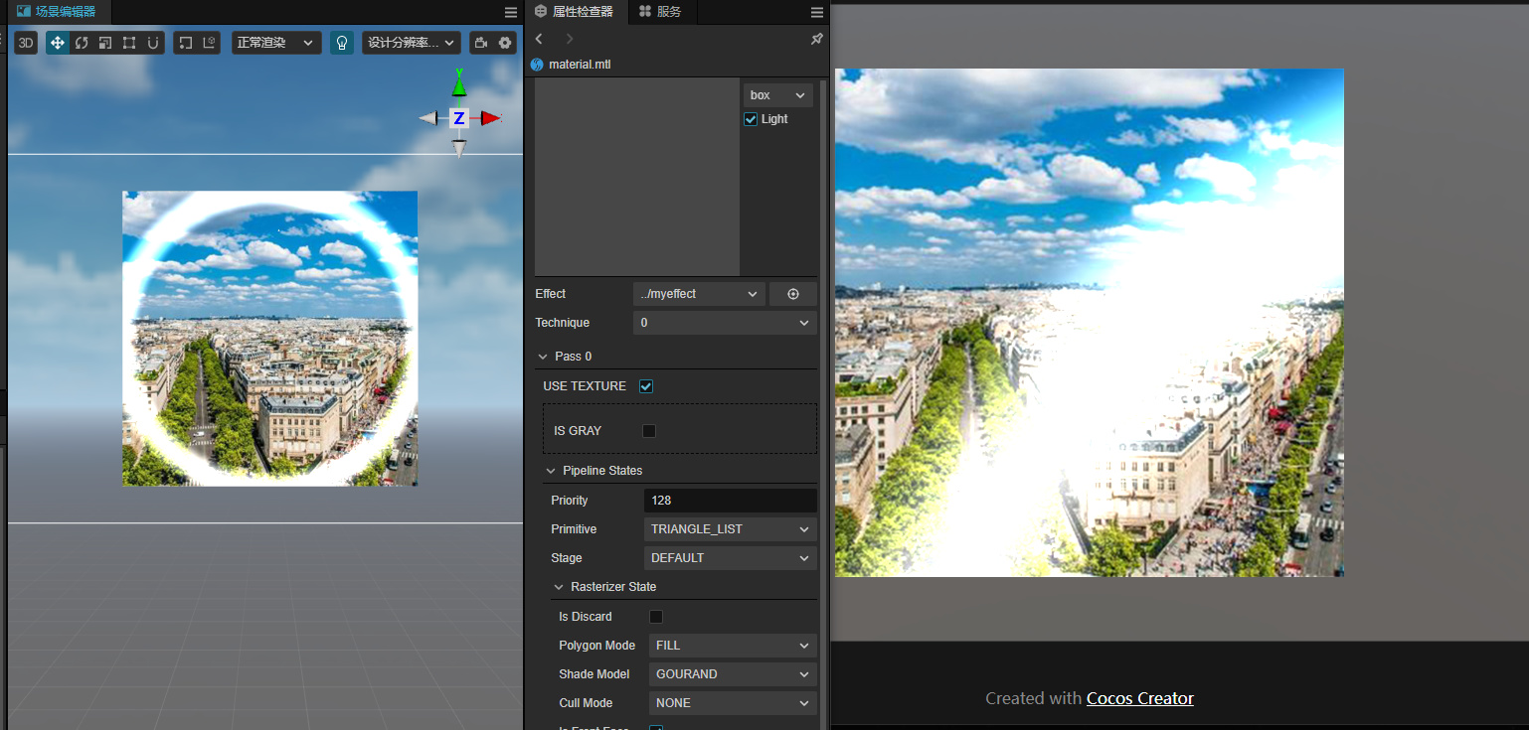The image size is (1529, 730).
Task: Click the red X axis gizmo cone
Action: click(x=490, y=118)
